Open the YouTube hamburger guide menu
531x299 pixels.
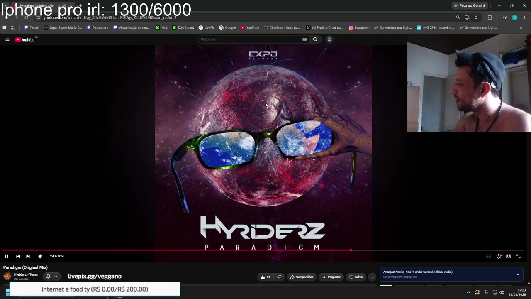7,39
